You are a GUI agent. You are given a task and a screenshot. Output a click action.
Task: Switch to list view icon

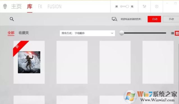coord(172,33)
